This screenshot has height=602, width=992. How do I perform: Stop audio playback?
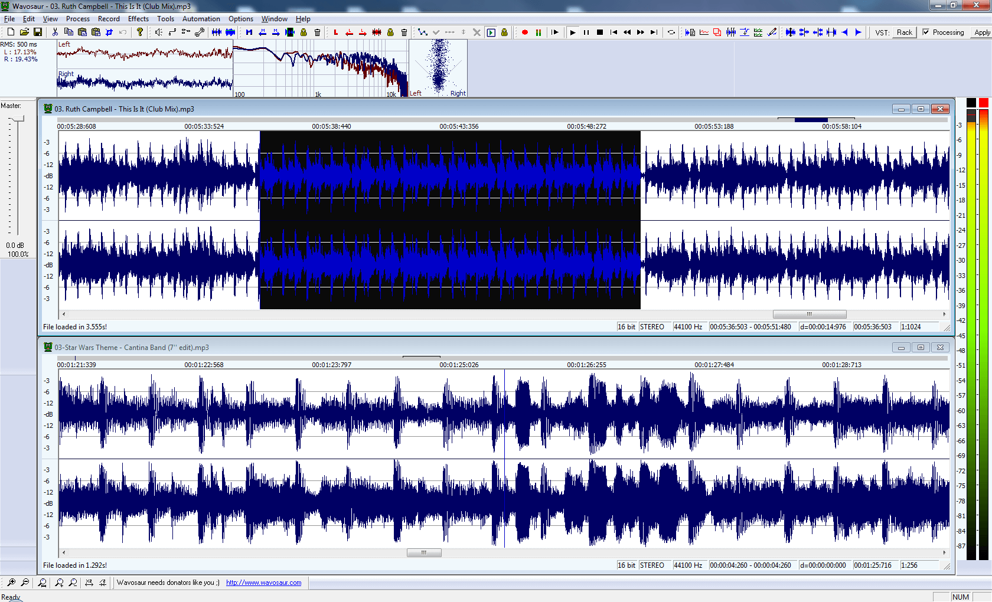(599, 32)
